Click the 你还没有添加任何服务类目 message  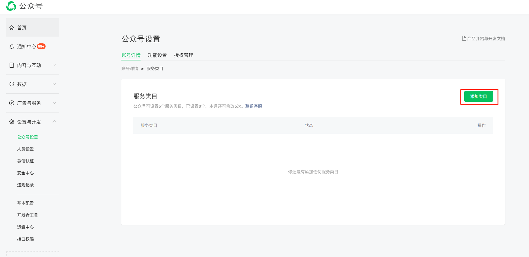click(x=313, y=172)
